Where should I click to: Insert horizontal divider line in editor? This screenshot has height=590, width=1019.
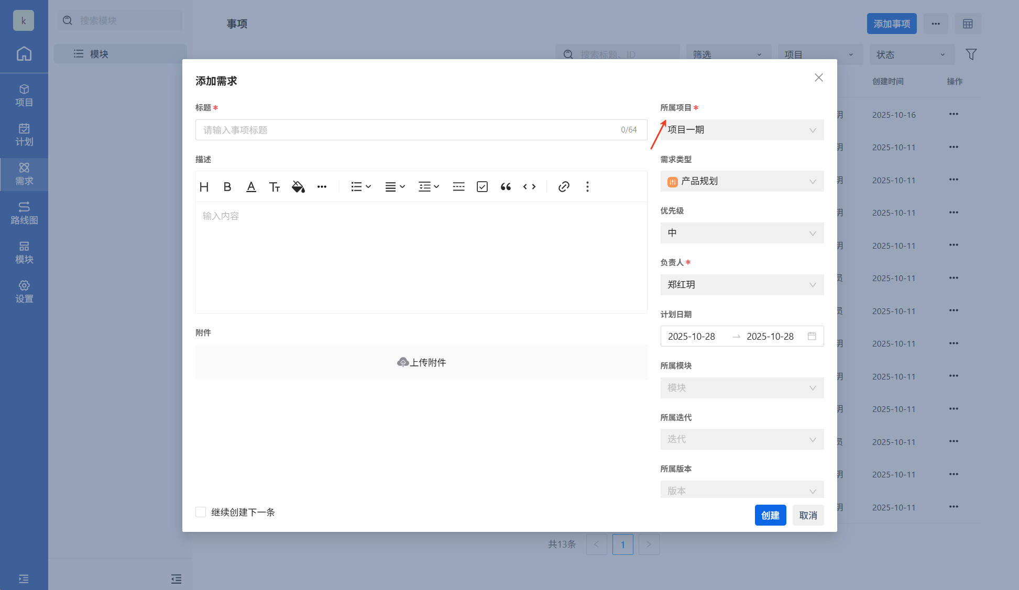pyautogui.click(x=458, y=187)
